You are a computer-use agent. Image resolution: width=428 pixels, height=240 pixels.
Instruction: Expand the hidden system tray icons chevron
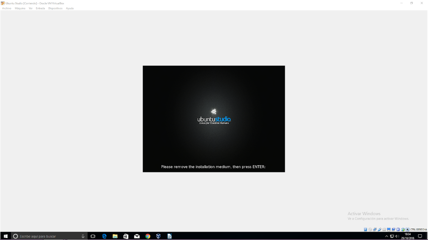pos(387,236)
